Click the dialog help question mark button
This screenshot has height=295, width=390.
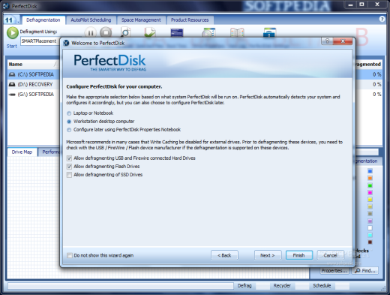point(327,41)
